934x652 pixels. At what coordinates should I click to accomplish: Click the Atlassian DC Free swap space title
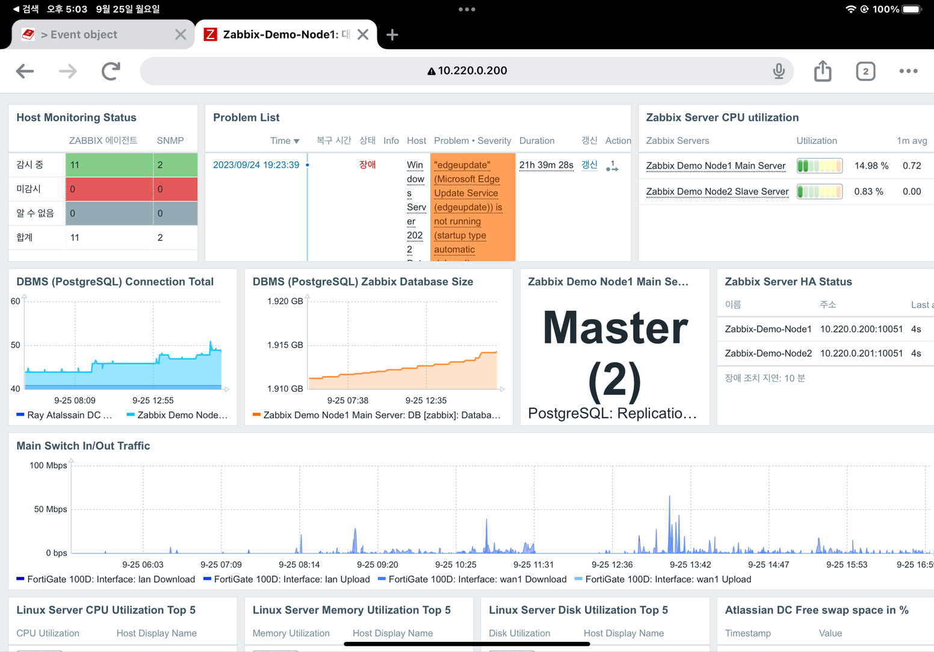click(x=817, y=610)
